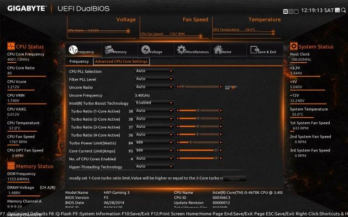Viewport: 348px width, 217px height.
Task: Decrease Uncore Ratio with left arrow
Action: tap(178, 86)
